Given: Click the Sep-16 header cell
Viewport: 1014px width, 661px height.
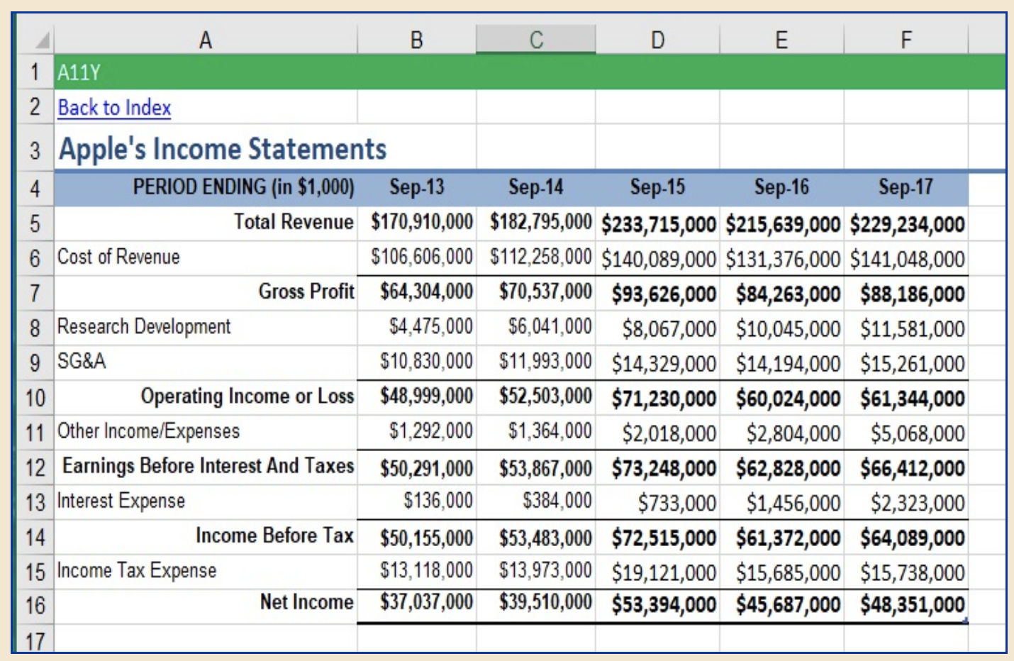Looking at the screenshot, I should [781, 188].
